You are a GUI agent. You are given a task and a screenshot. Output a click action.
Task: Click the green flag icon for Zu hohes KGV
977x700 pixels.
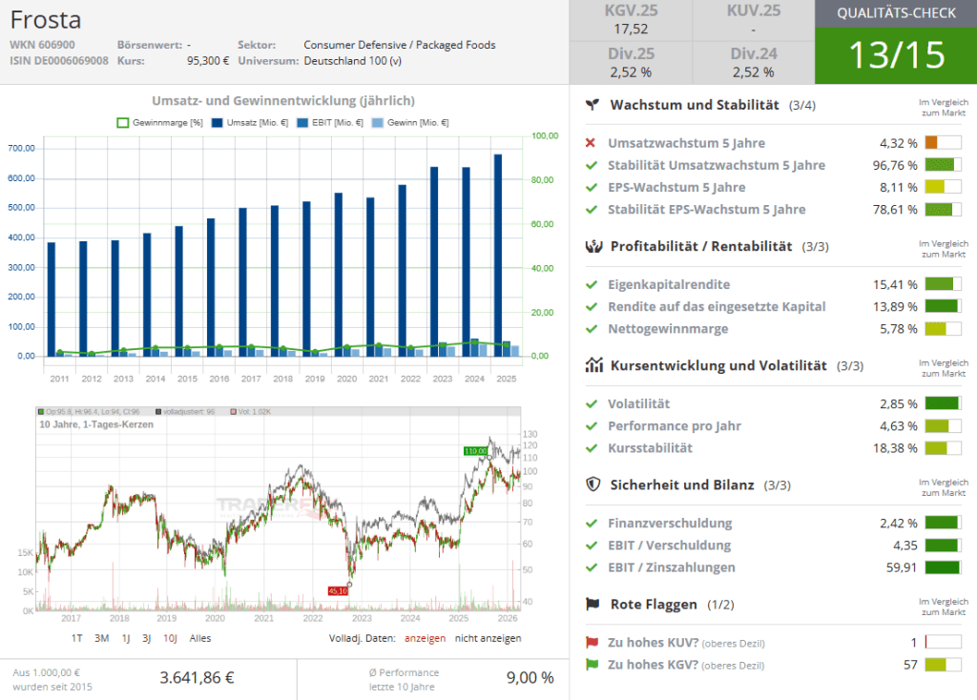[592, 665]
